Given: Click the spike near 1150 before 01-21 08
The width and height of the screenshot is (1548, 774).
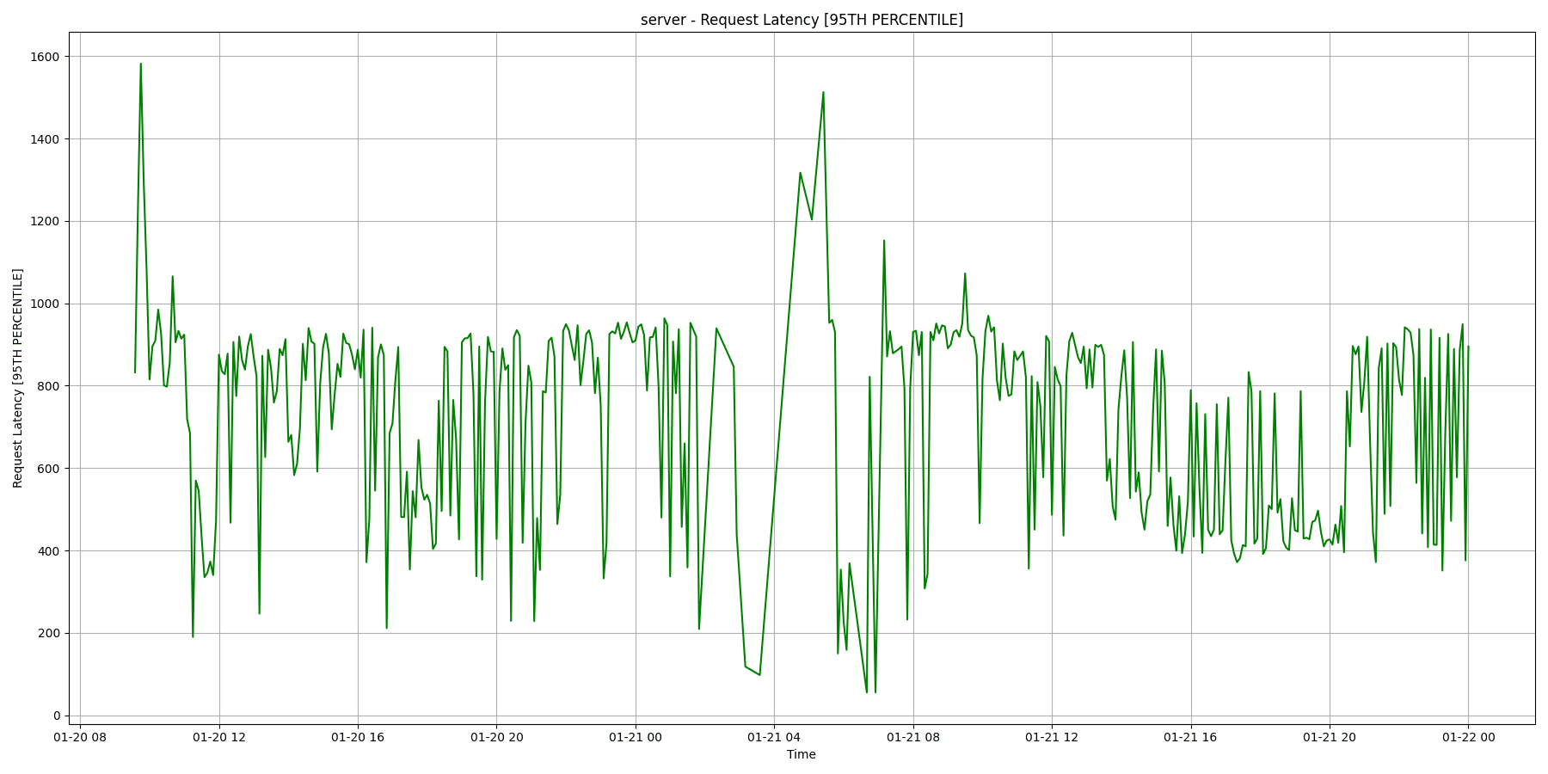Looking at the screenshot, I should [884, 241].
